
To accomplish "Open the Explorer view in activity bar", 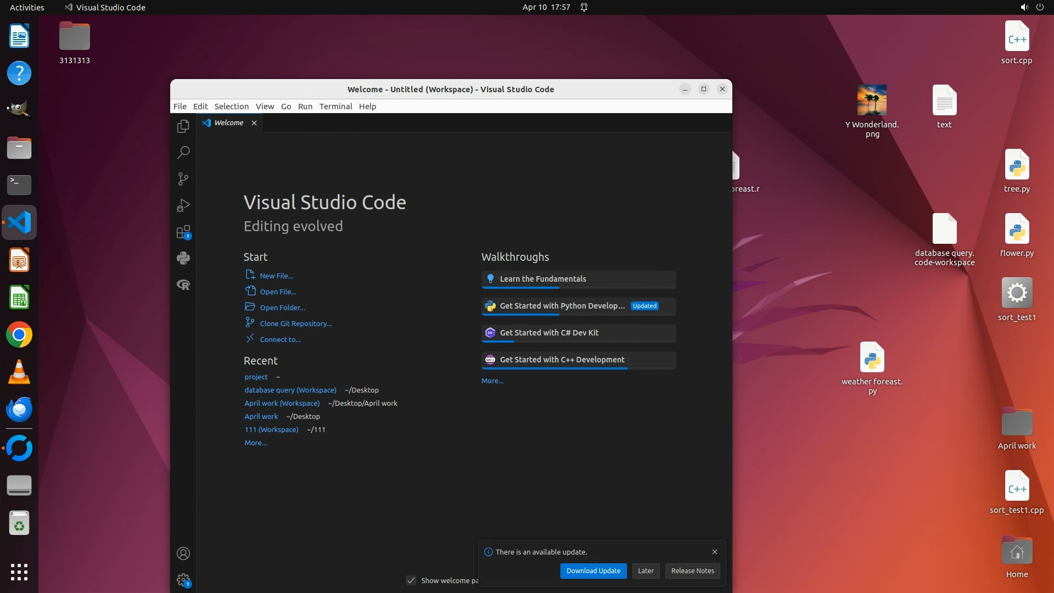I will [183, 126].
